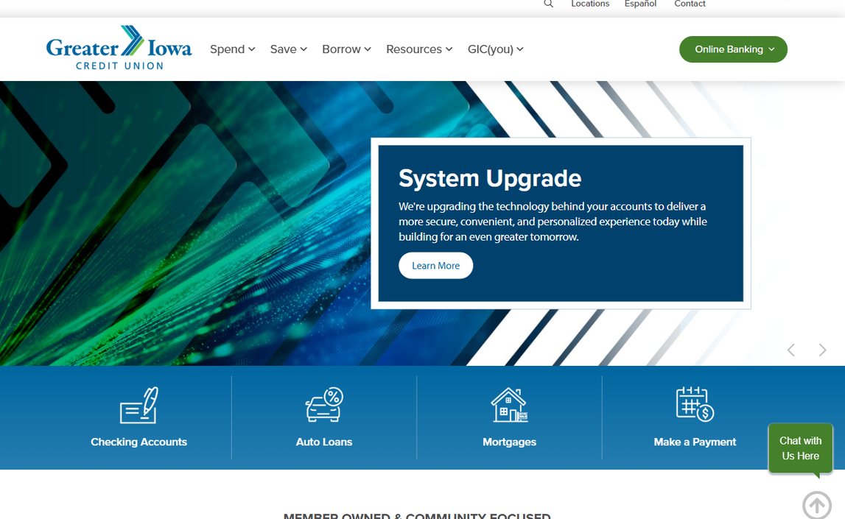
Task: Select the Checking Accounts label
Action: pos(139,442)
